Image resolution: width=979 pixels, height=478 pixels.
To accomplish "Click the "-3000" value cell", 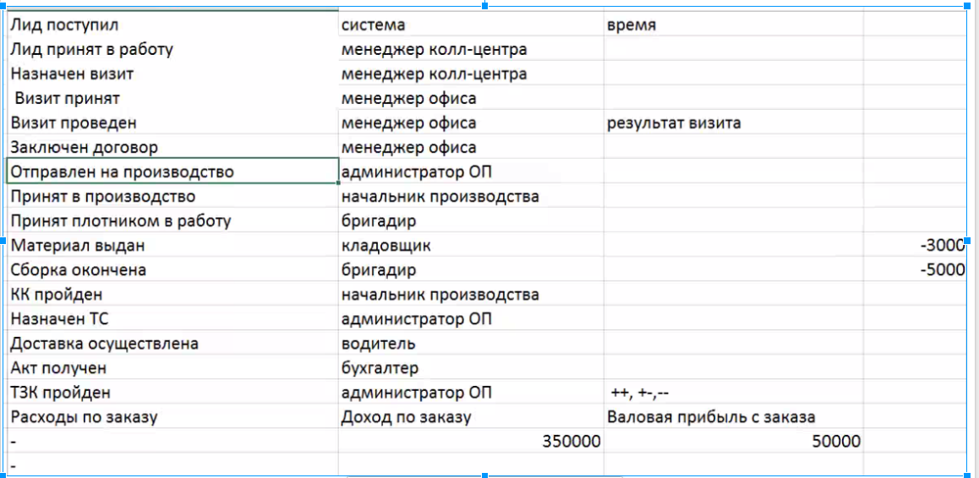I will pyautogui.click(x=916, y=246).
